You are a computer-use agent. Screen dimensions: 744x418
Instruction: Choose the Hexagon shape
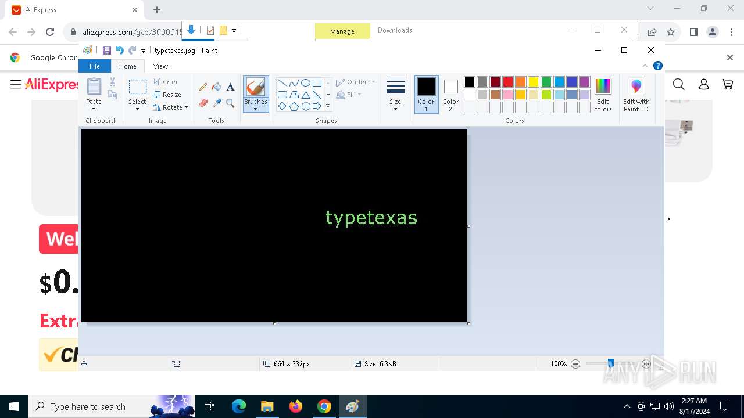click(305, 106)
